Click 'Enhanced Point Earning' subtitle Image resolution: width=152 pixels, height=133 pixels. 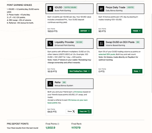65,45
